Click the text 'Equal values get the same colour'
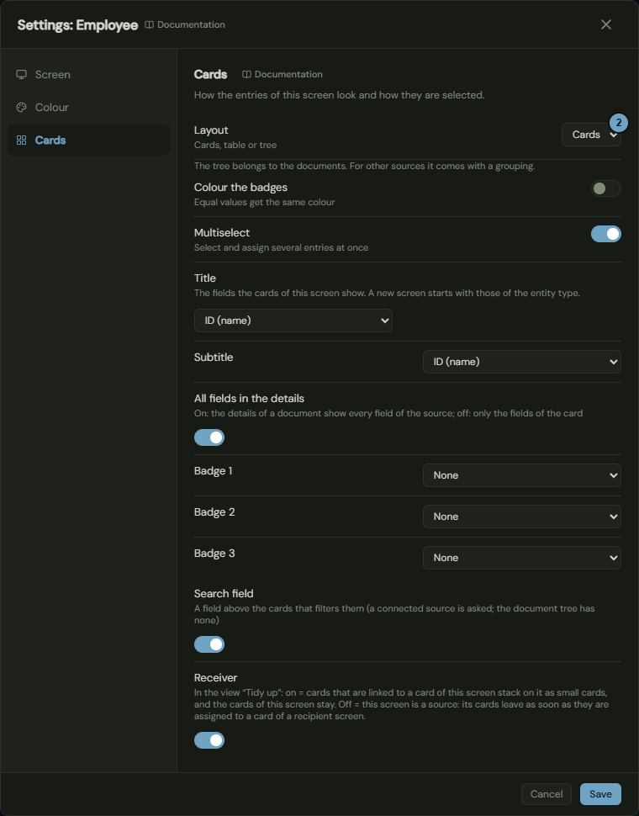The height and width of the screenshot is (816, 639). click(x=264, y=203)
